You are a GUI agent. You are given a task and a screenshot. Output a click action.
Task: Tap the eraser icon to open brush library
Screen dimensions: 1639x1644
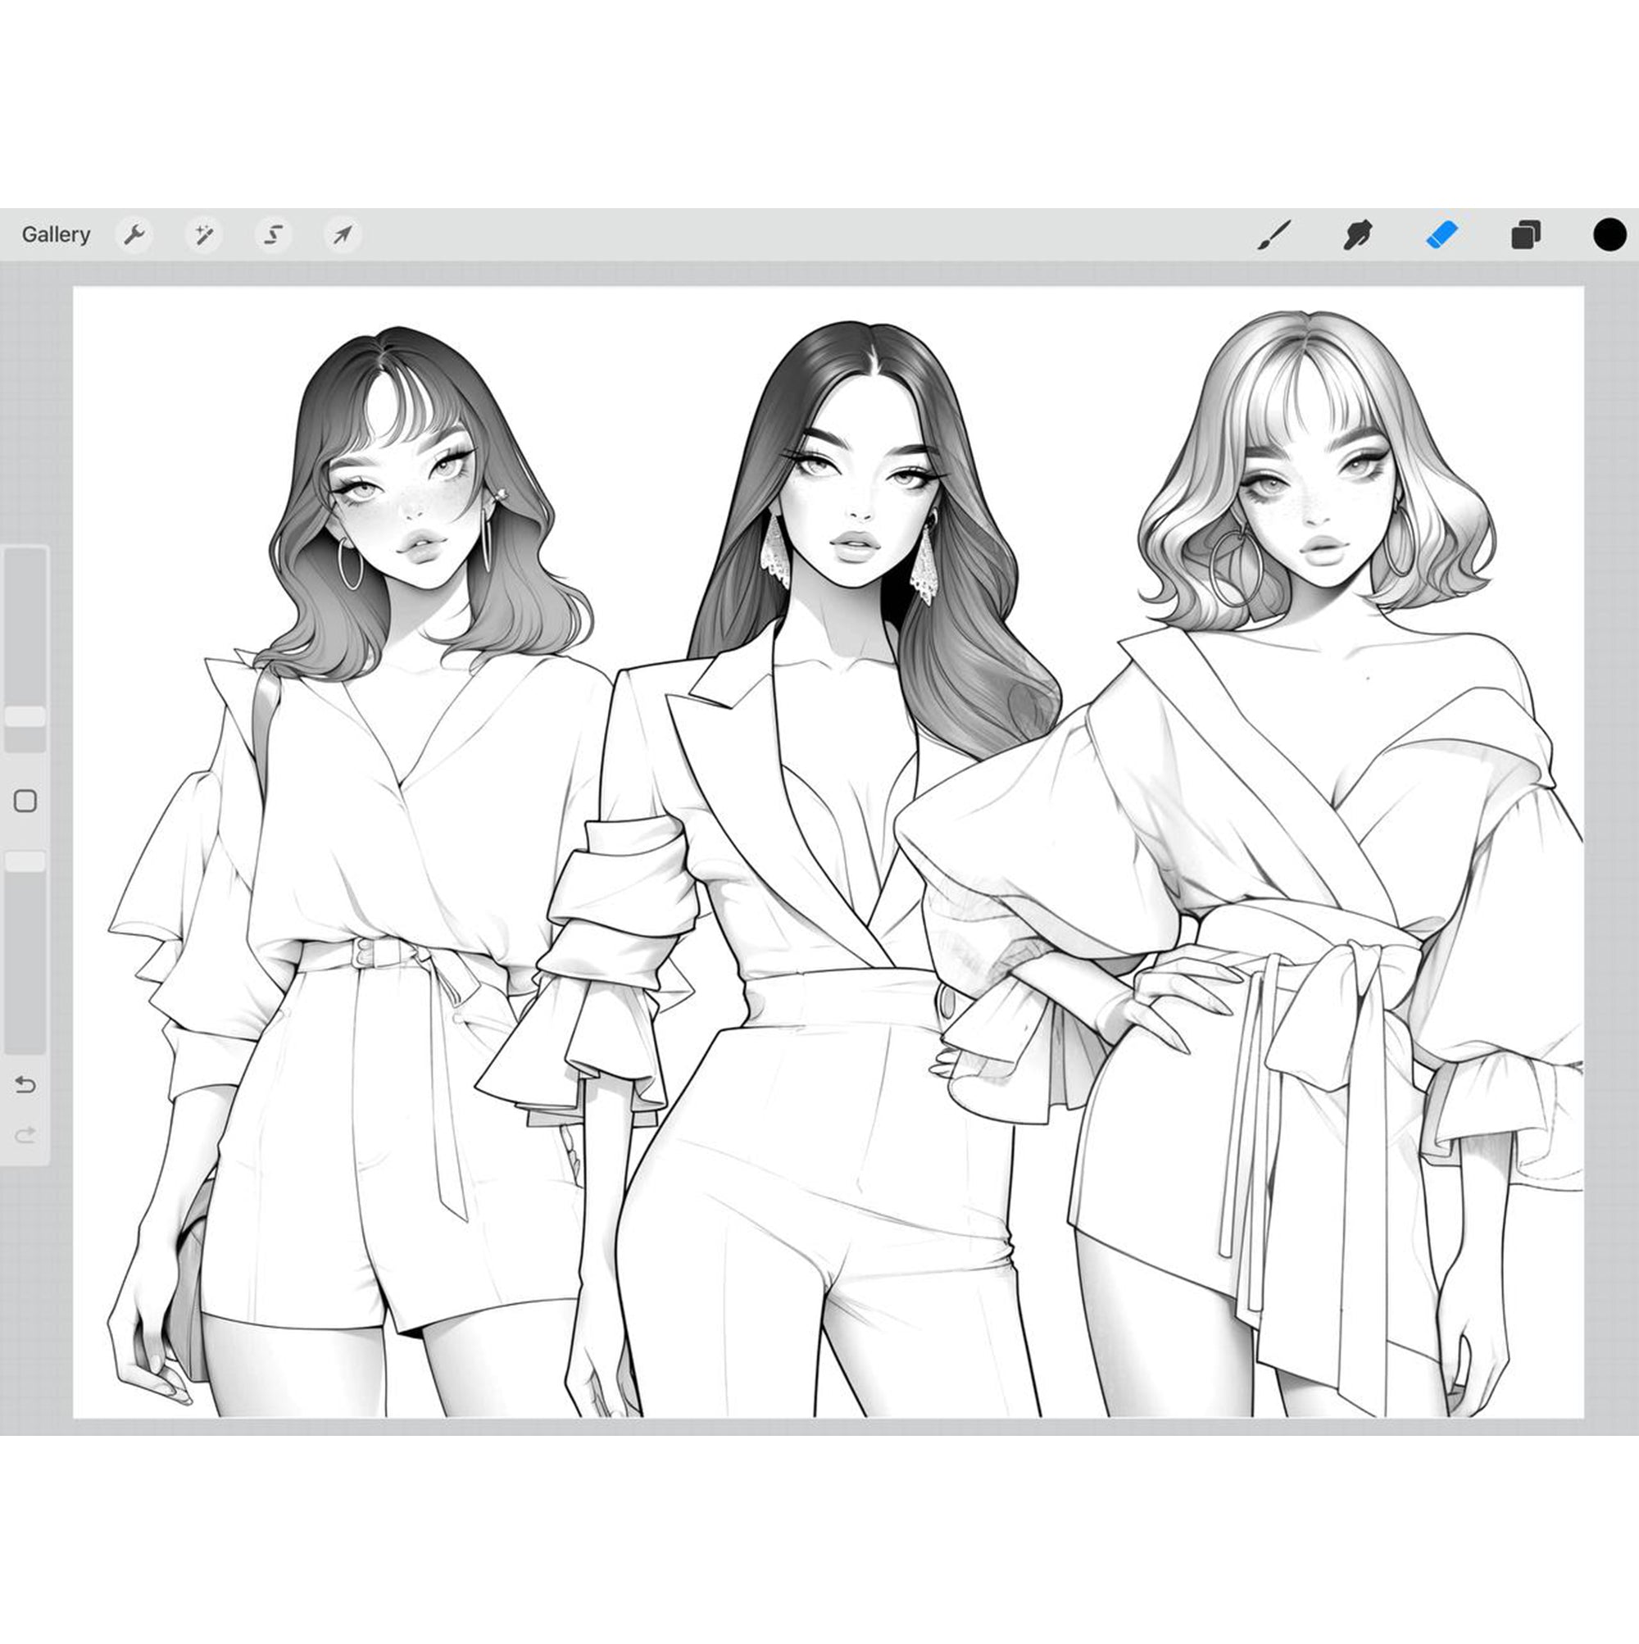(x=1440, y=235)
